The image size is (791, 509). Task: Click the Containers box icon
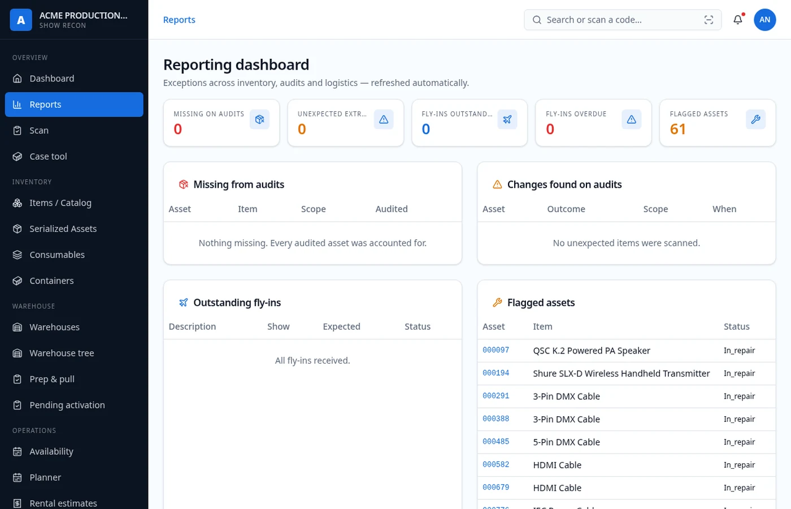click(x=18, y=281)
